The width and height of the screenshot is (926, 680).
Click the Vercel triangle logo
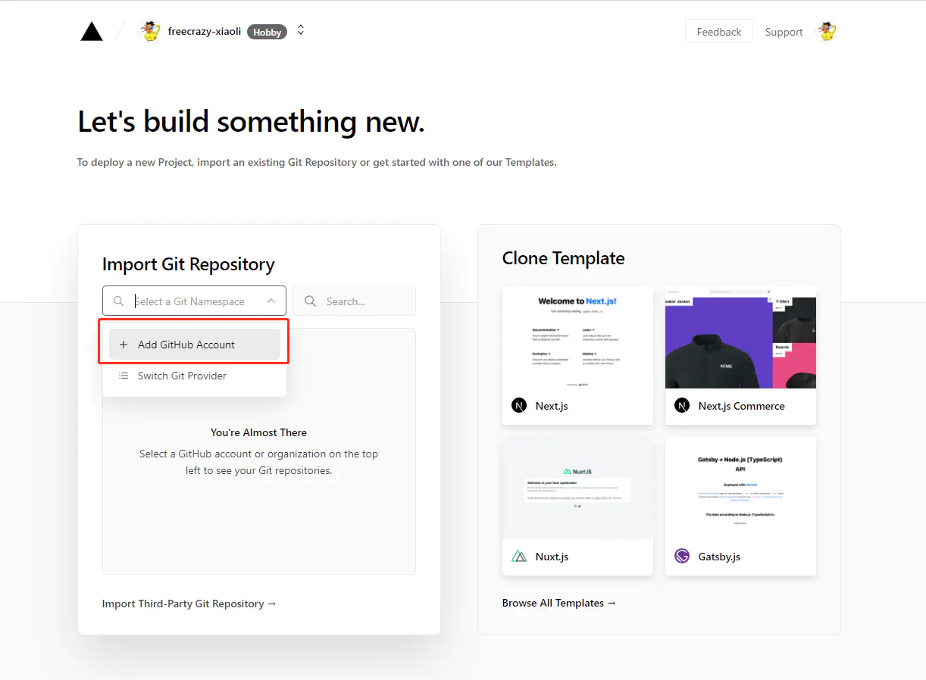(92, 32)
